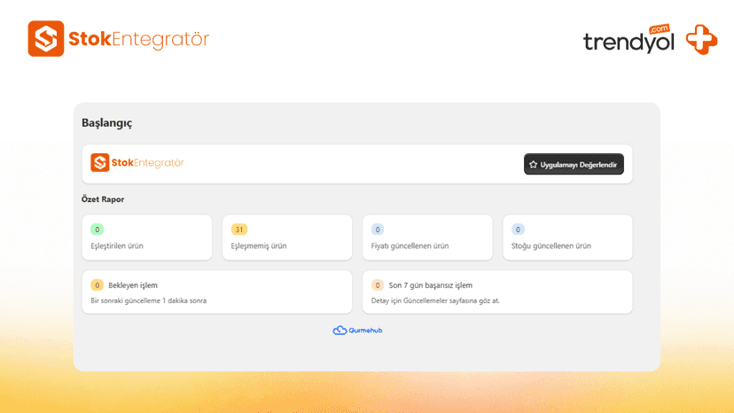Viewport: 734px width, 413px height.
Task: Select the Son 7 gün başarısız işlem label
Action: tap(431, 285)
